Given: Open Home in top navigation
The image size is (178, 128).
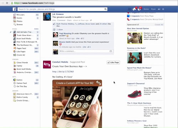Looking at the screenshot, I should (x=146, y=9).
